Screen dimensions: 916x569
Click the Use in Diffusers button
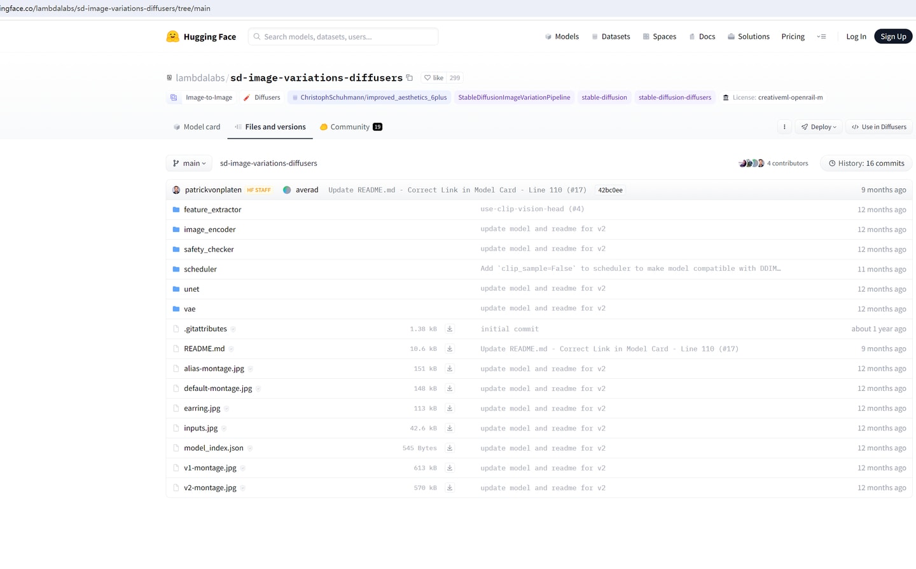(x=879, y=127)
